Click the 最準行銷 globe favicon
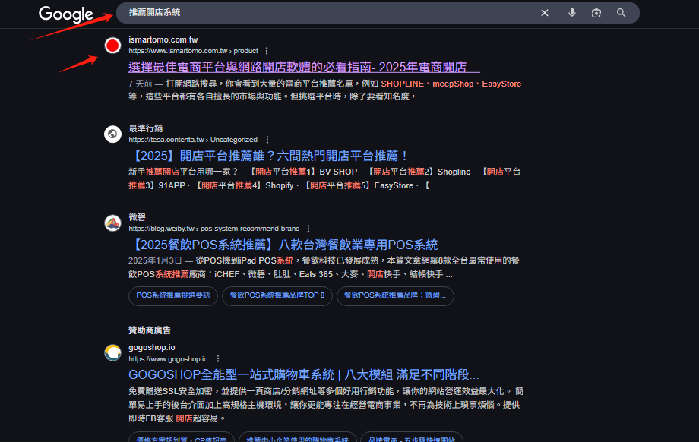Screen dimensions: 699x442 pyautogui.click(x=112, y=134)
